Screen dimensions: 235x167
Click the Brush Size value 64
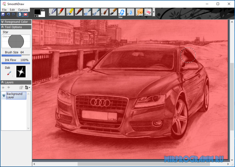22,52
